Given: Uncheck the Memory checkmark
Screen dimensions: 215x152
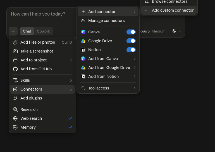Looking at the screenshot, I should (70, 127).
